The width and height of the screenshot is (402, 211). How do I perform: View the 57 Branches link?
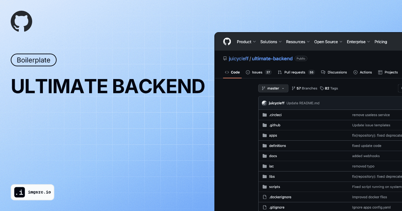pos(305,88)
